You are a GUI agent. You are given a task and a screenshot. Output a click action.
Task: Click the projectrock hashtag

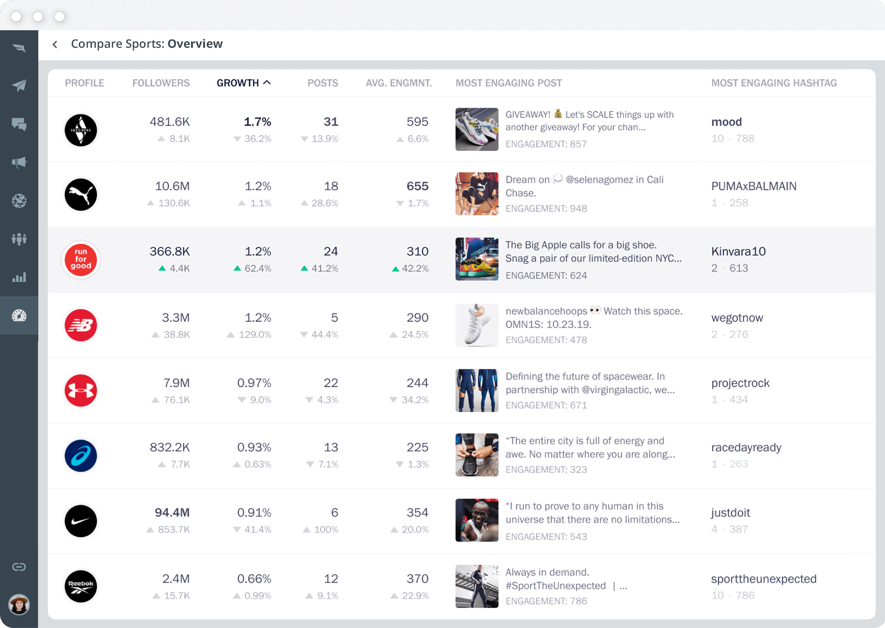[x=740, y=383]
